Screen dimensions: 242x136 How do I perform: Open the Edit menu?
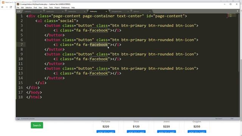[22, 8]
